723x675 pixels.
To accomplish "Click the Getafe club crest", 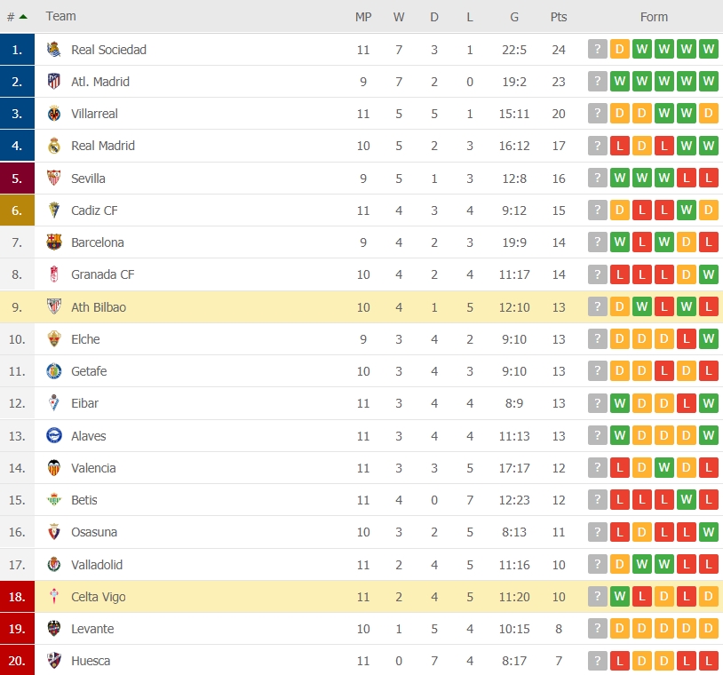I will click(x=54, y=371).
